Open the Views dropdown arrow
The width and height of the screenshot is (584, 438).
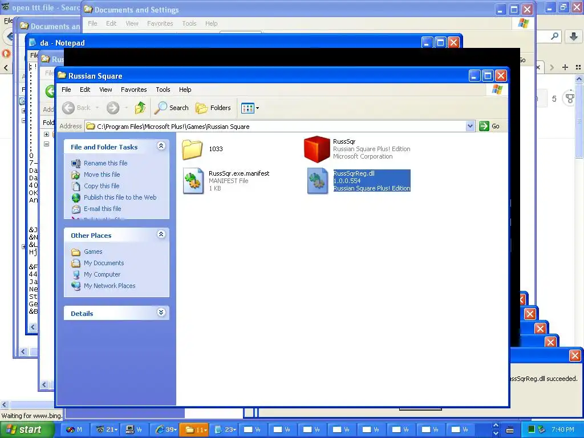[257, 108]
